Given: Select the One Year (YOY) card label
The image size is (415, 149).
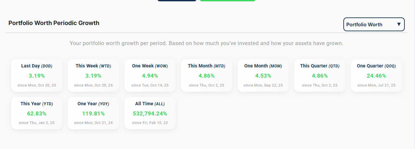Looking at the screenshot, I should click(x=93, y=104).
